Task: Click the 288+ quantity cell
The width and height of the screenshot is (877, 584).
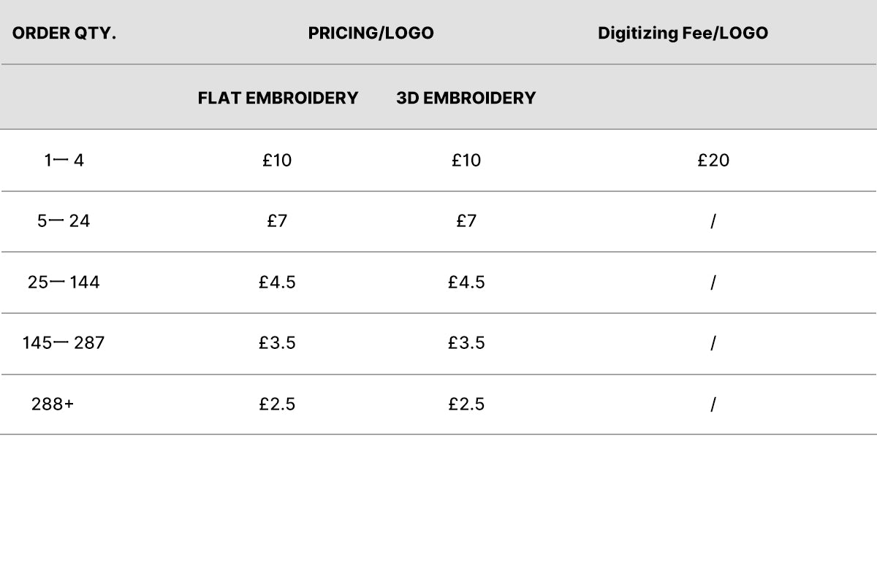Action: (53, 404)
